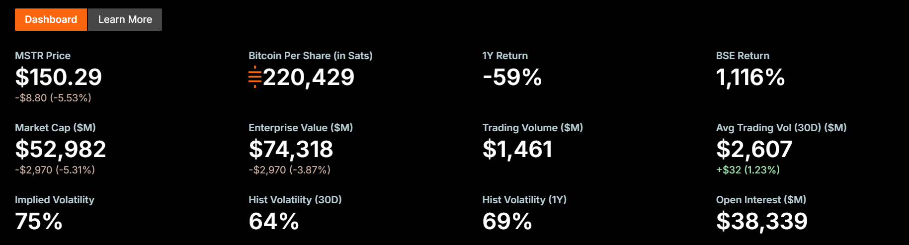
Task: Click the Avg Trading Vol value $2,607
Action: tap(754, 149)
